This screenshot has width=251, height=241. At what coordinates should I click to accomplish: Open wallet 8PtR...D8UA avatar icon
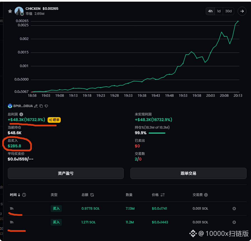tap(10, 106)
